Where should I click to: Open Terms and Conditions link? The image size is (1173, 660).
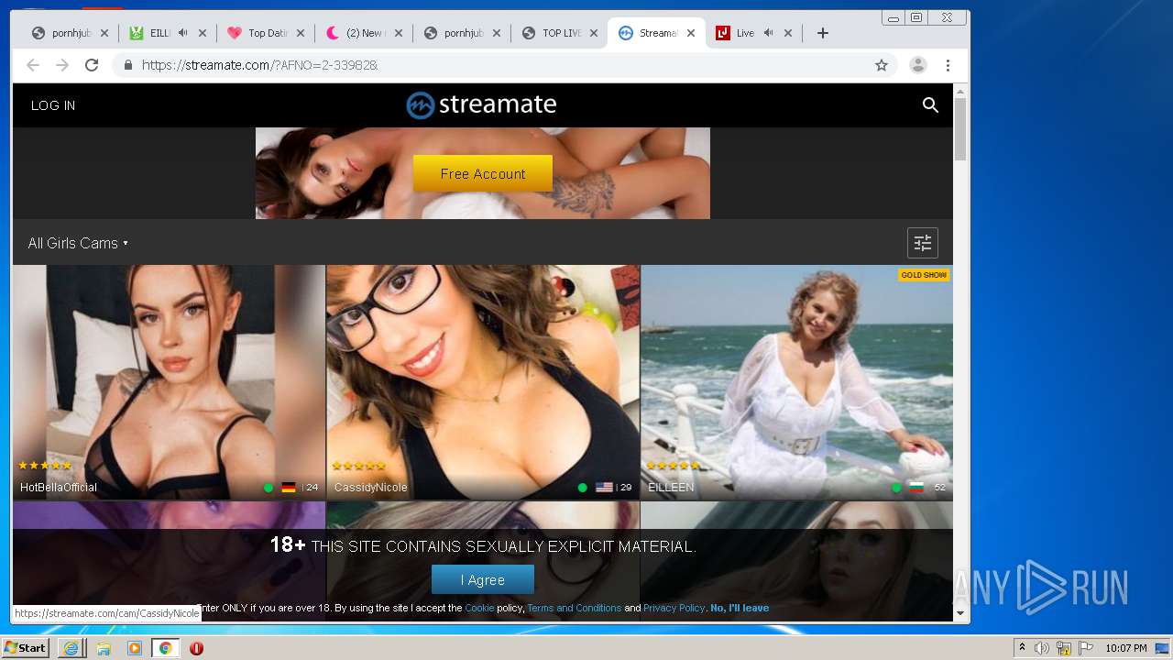pyautogui.click(x=575, y=608)
